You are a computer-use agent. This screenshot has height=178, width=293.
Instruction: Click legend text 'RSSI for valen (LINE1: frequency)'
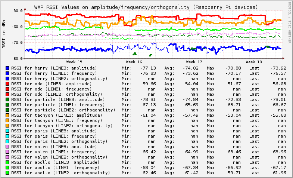54,152
